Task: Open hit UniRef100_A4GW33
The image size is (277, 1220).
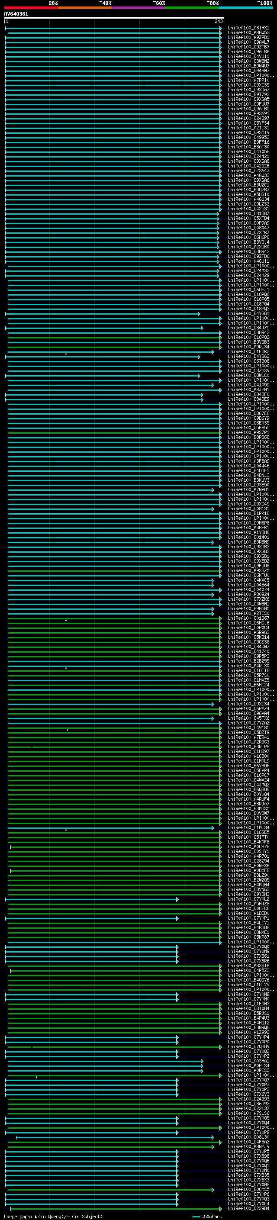Action: (248, 176)
